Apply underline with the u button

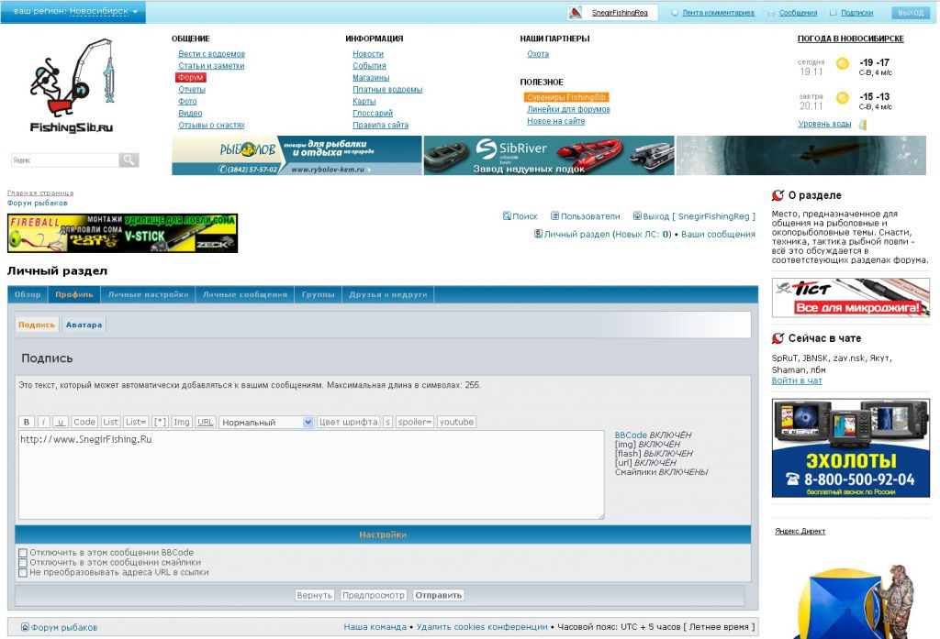tap(60, 423)
